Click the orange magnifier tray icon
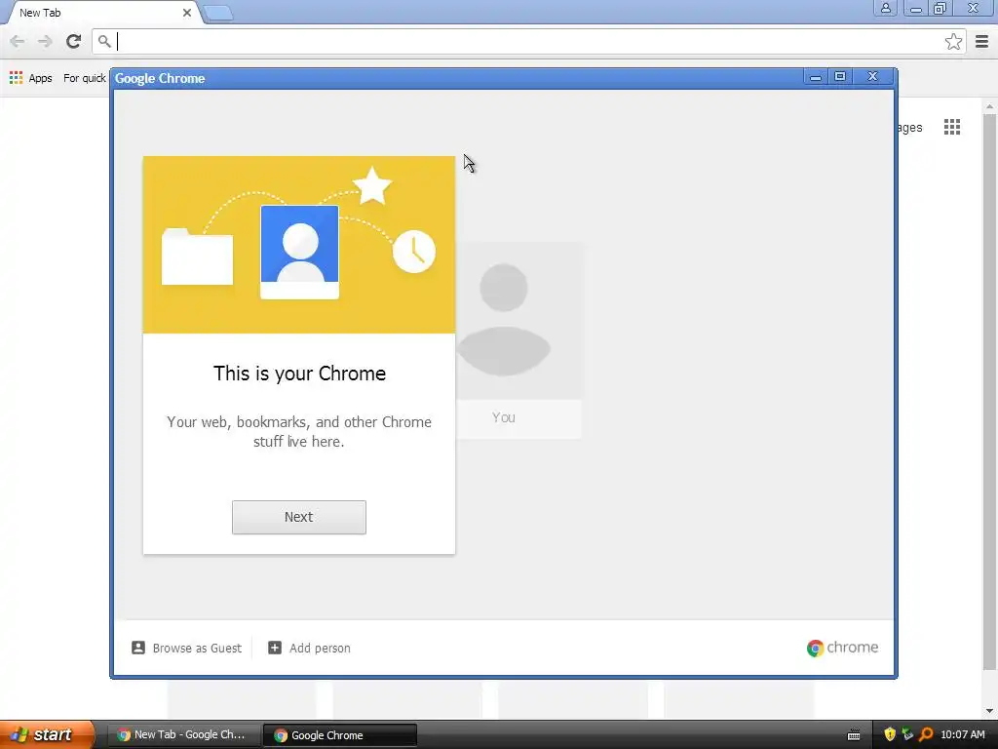Image resolution: width=998 pixels, height=749 pixels. click(926, 734)
